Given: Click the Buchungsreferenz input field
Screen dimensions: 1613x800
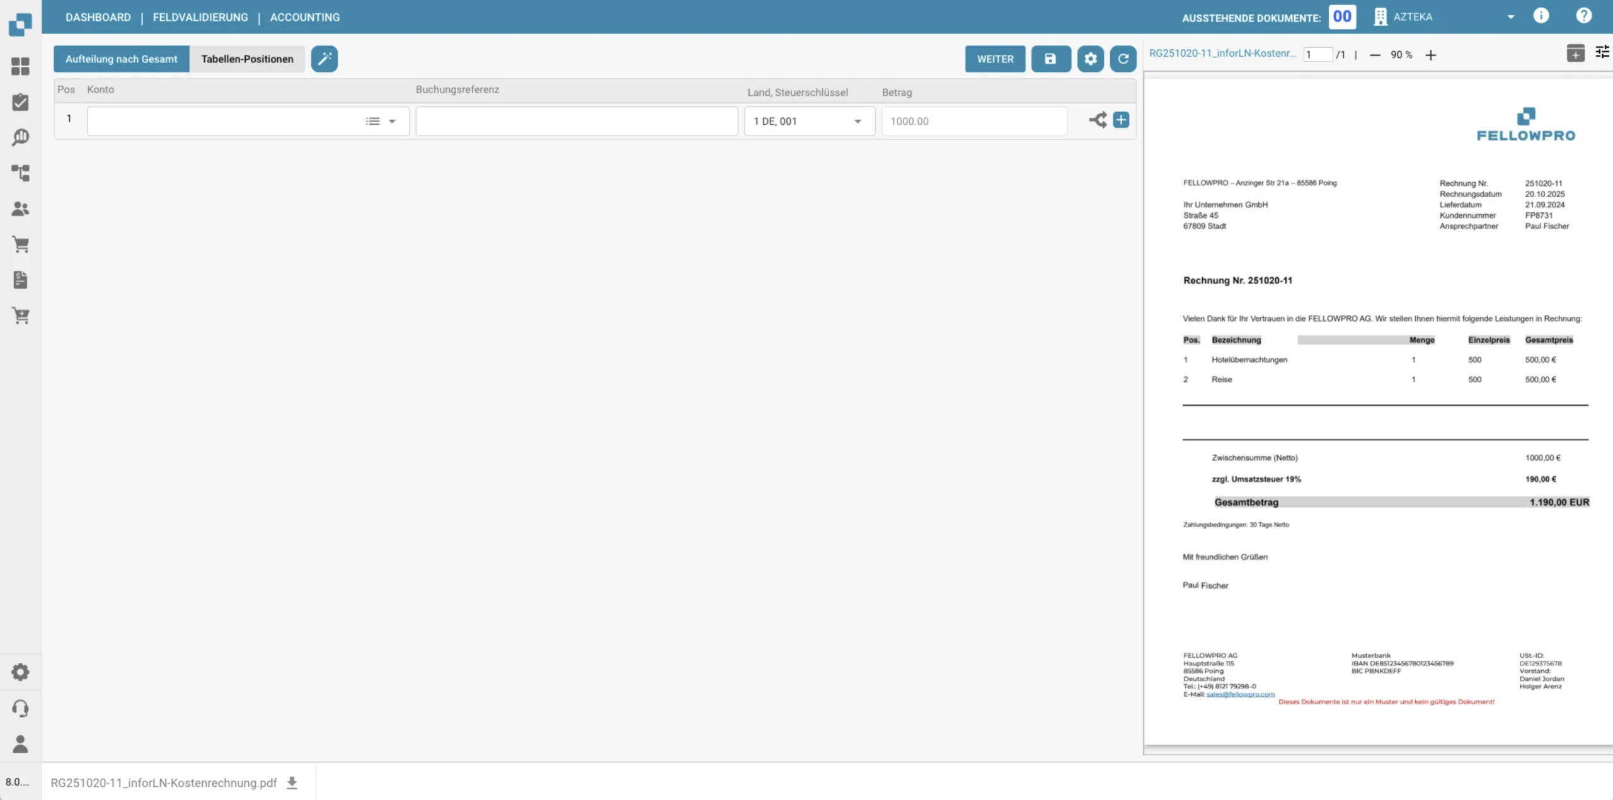Looking at the screenshot, I should click(x=576, y=121).
